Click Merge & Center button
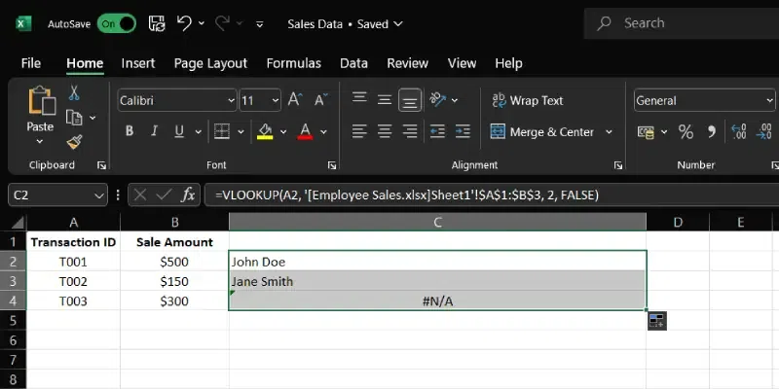Screen dimensions: 779x389 tap(542, 132)
